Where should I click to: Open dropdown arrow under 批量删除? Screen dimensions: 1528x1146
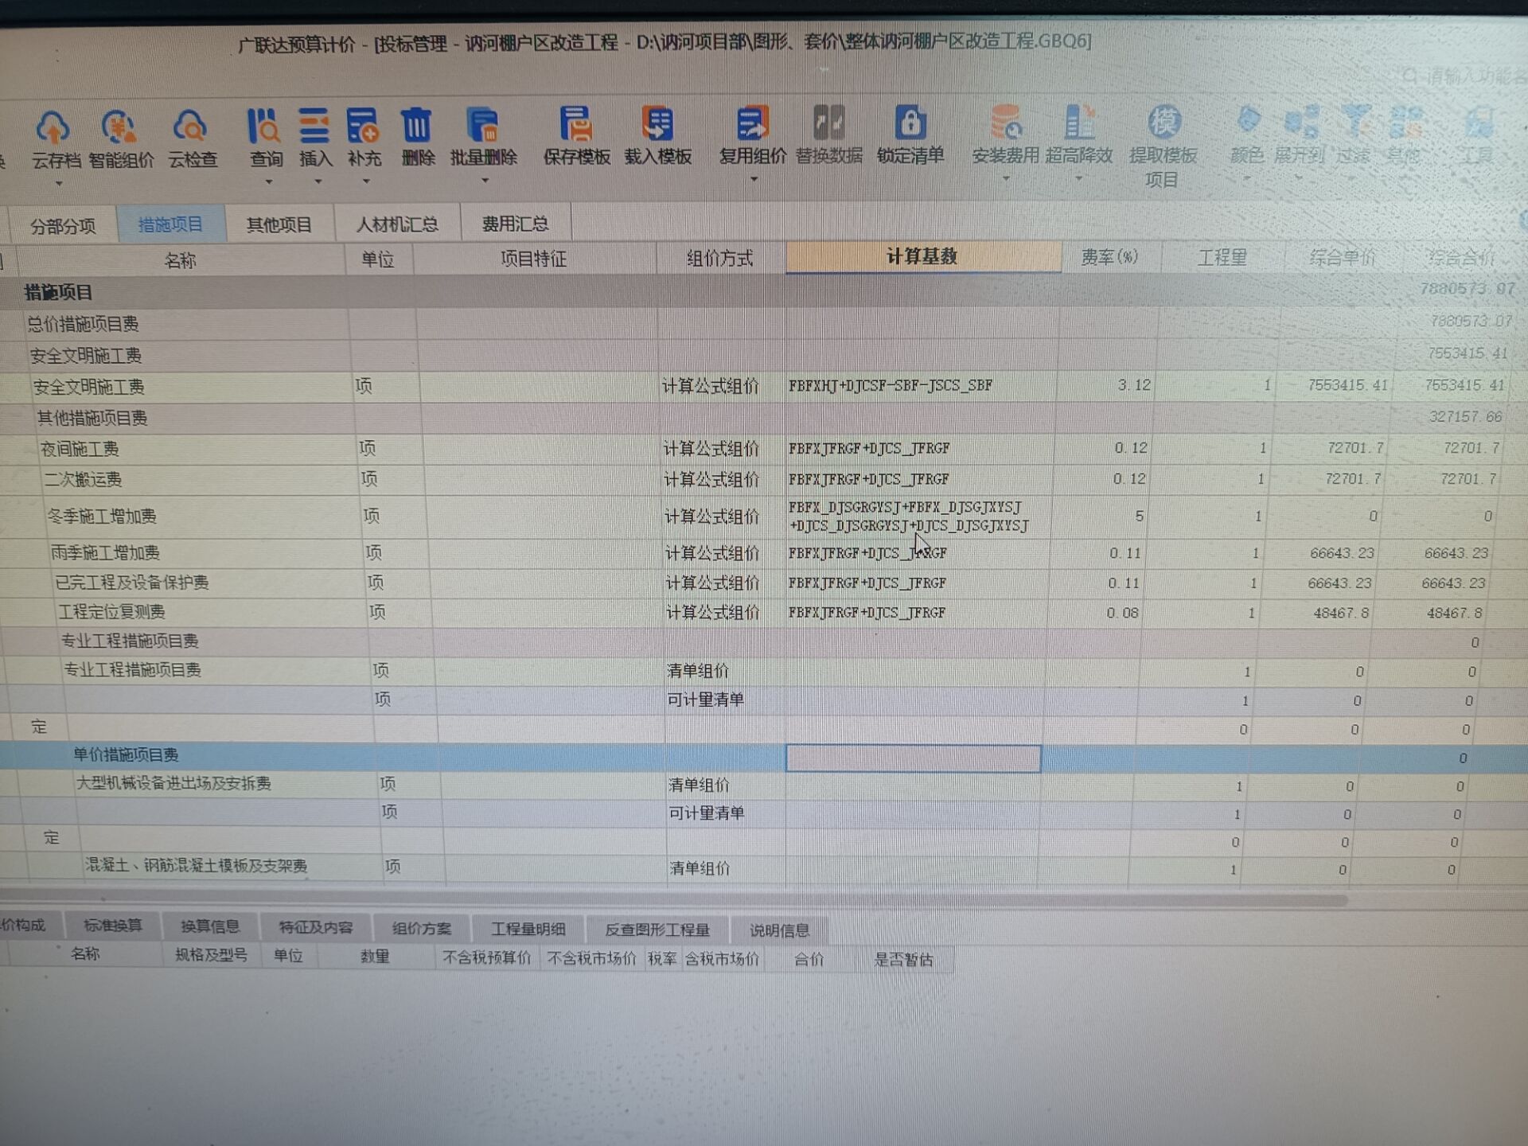[485, 181]
